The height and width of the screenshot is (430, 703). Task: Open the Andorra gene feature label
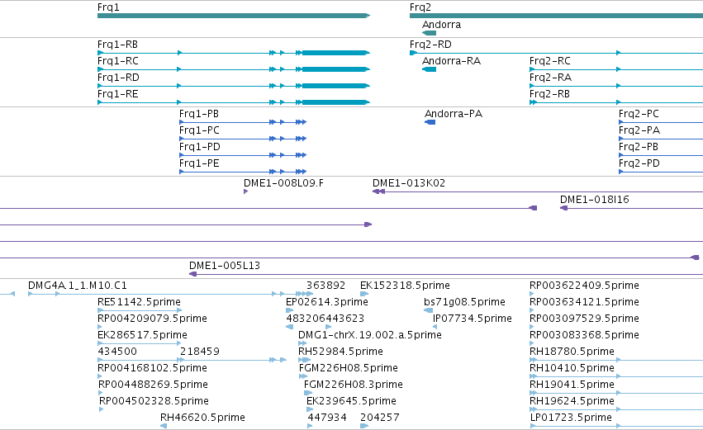pos(442,25)
